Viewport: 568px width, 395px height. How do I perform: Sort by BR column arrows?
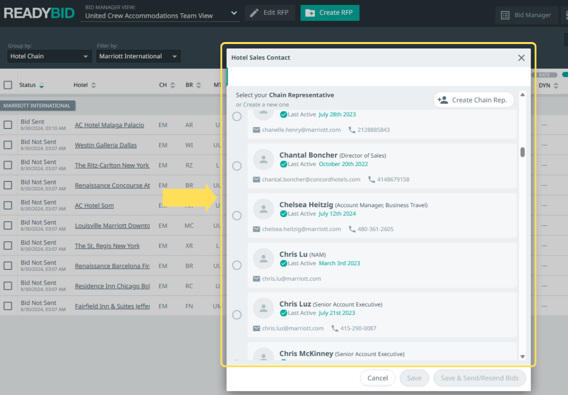pos(199,85)
